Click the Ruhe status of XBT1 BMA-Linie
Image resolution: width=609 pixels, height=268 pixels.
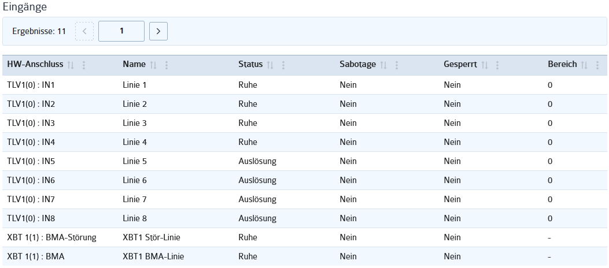tap(248, 256)
